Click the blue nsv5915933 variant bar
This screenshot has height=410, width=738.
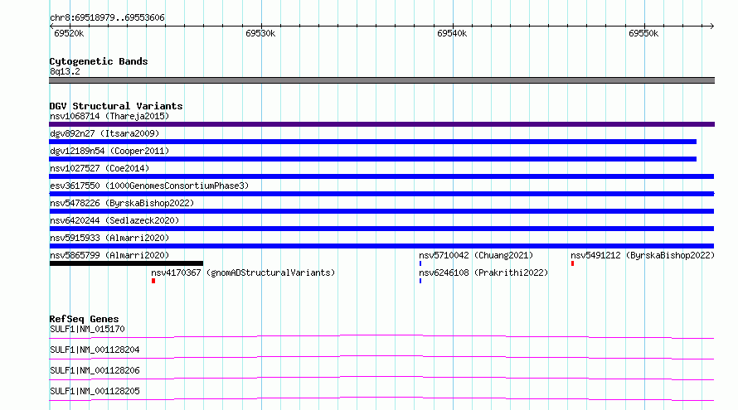pyautogui.click(x=381, y=246)
